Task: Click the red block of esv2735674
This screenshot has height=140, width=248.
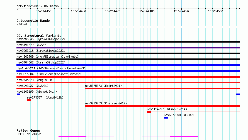Action: 29,100
